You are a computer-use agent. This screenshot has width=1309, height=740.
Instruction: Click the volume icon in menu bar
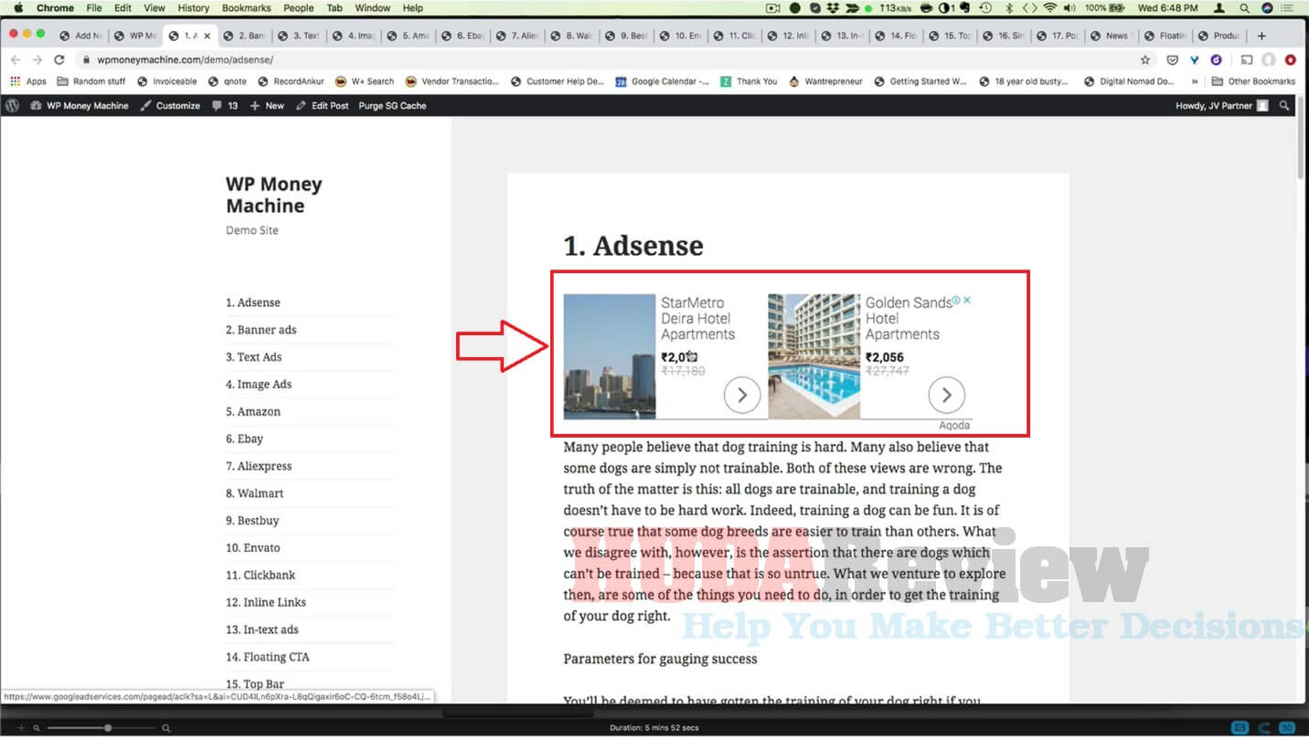[x=1070, y=8]
